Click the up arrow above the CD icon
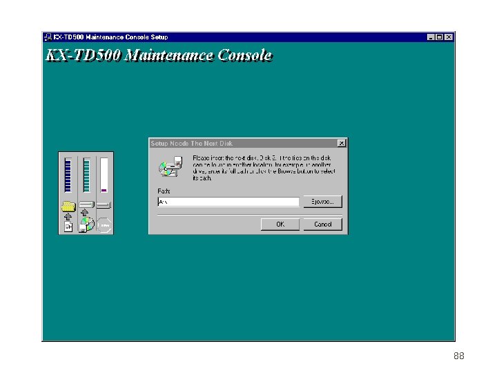This screenshot has height=373, width=497. (x=85, y=213)
